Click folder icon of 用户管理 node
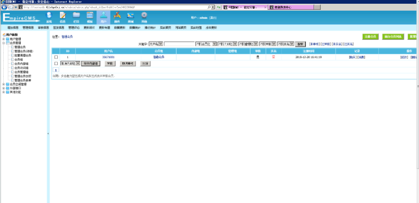This screenshot has height=203, width=419. pyautogui.click(x=7, y=39)
